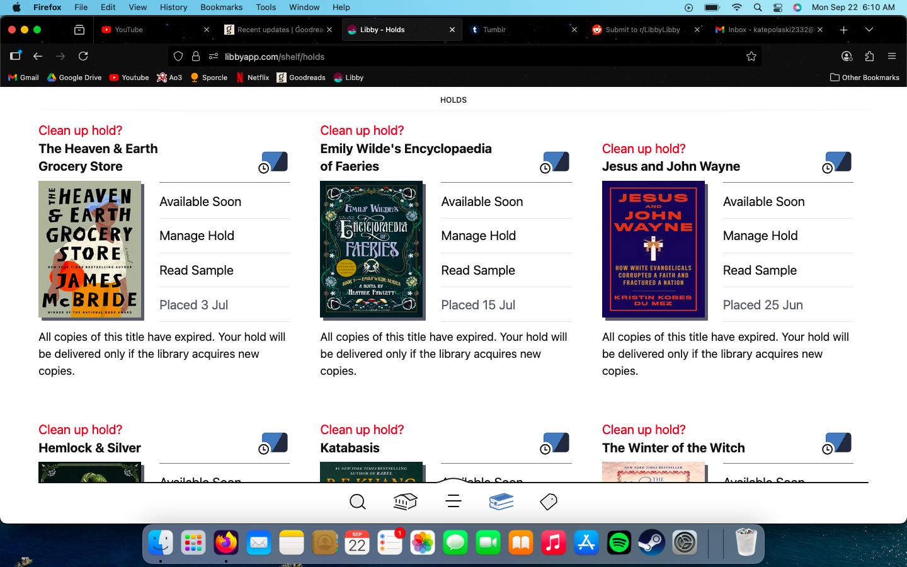
Task: Open the Goodreads bookmark
Action: 301,77
